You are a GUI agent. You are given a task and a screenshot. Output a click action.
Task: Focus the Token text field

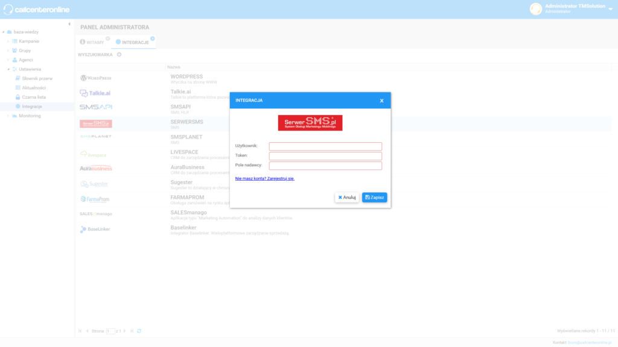[x=325, y=156]
